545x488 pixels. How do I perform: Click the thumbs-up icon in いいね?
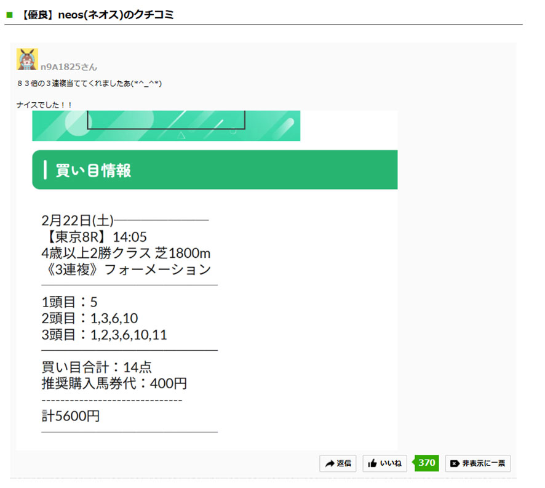click(372, 463)
